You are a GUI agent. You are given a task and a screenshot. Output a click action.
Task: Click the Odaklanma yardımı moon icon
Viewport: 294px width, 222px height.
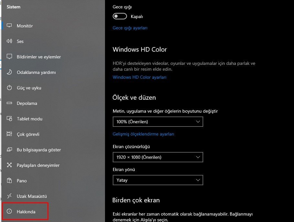pyautogui.click(x=9, y=72)
